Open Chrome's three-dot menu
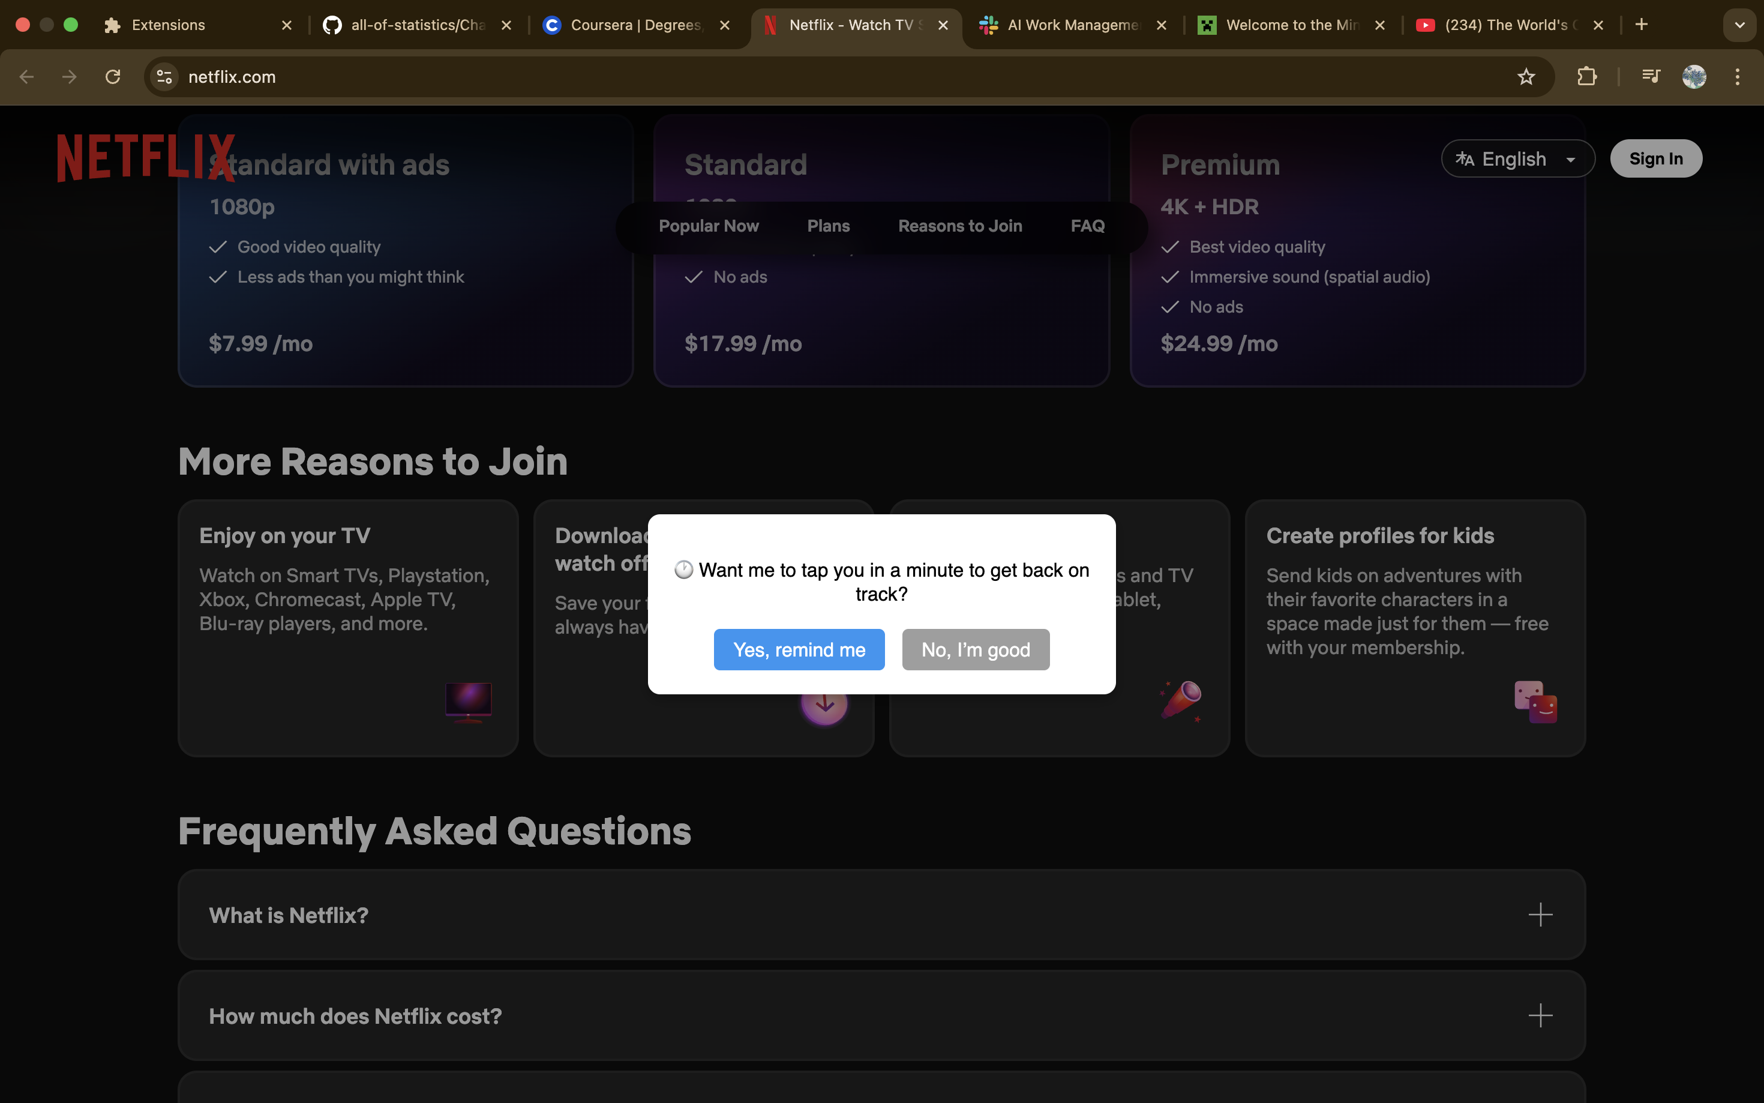 click(1737, 77)
